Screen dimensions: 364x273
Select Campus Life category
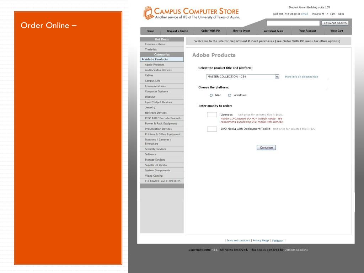(x=162, y=81)
